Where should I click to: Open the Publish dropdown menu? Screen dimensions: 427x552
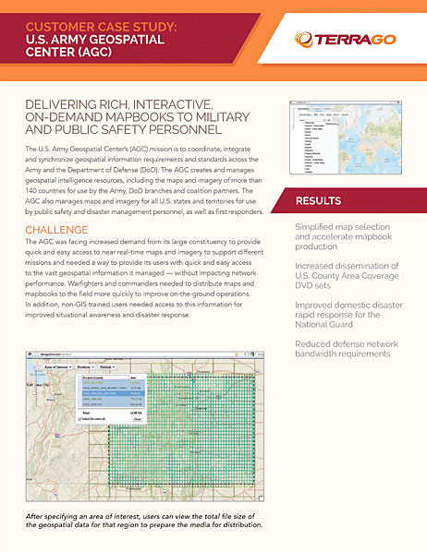107,366
